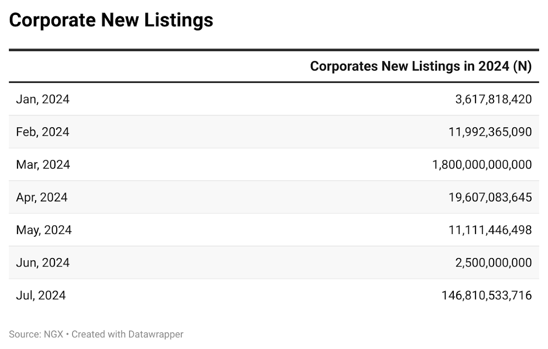548x349 pixels.
Task: Select the May, 2024 row label
Action: [44, 230]
